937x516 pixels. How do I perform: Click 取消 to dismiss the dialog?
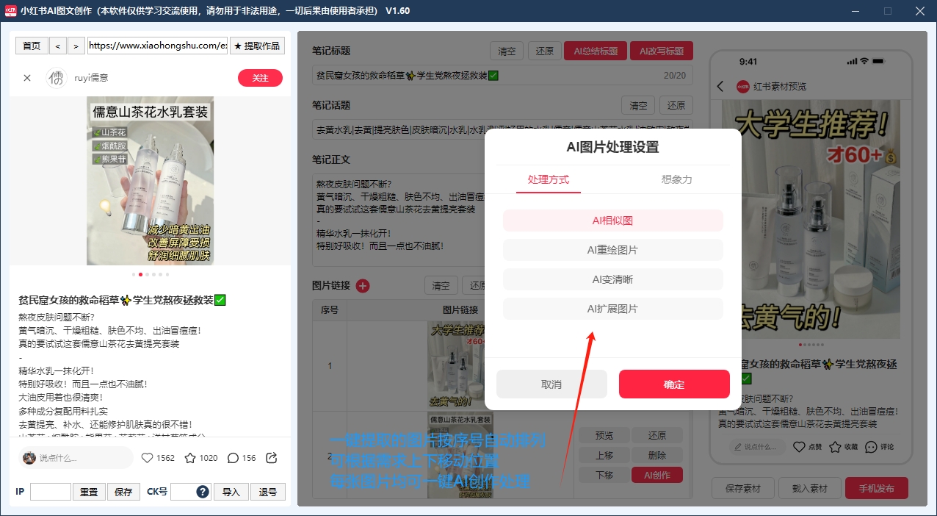coord(551,384)
